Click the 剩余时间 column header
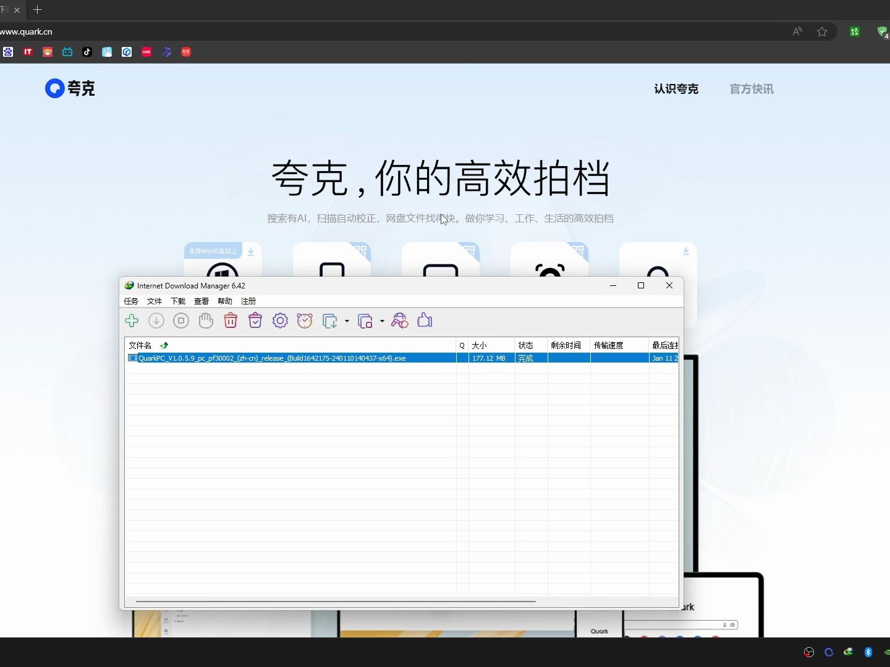Image resolution: width=890 pixels, height=667 pixels. 569,345
